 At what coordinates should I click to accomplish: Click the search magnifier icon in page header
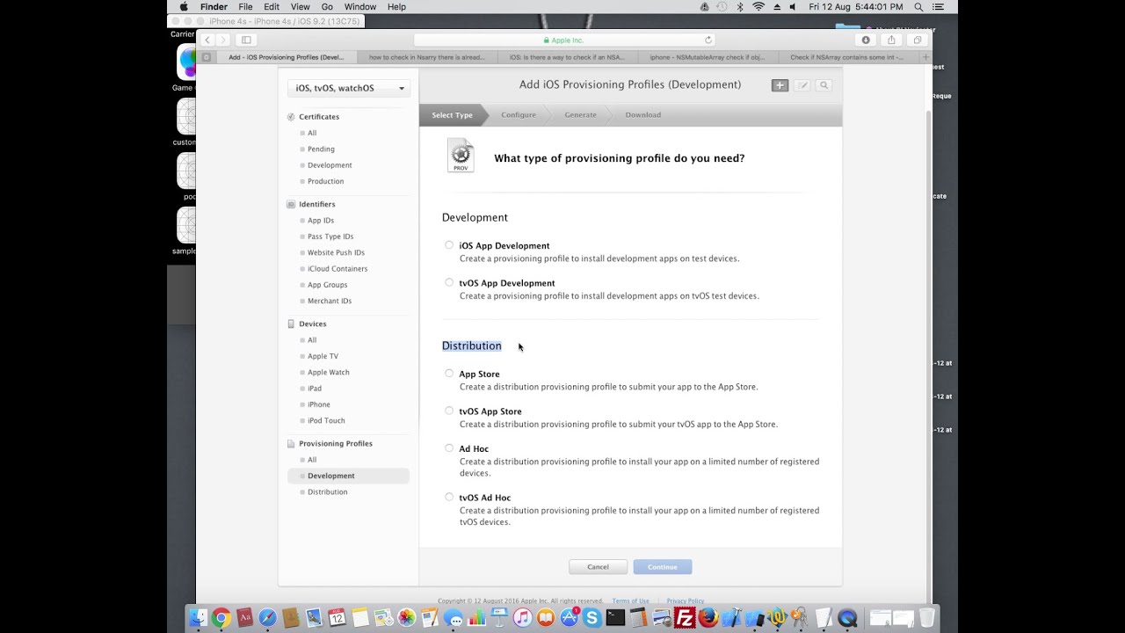824,85
